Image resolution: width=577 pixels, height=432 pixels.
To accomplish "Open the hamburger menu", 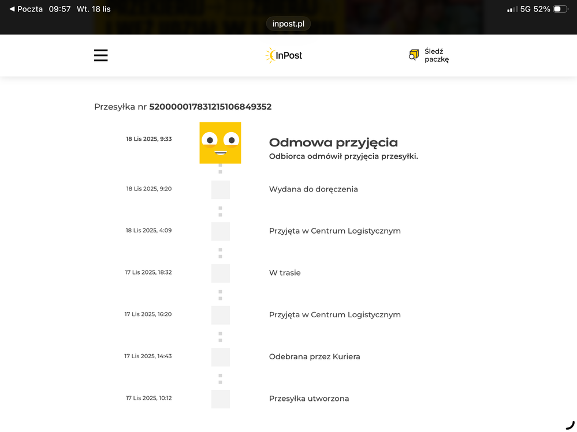I will [100, 55].
